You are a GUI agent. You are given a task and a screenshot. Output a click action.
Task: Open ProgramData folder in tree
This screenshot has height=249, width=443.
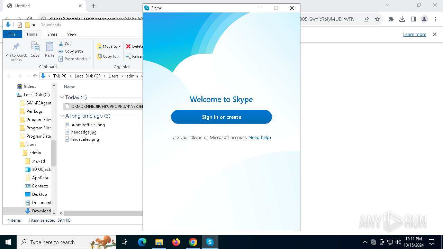click(38, 136)
